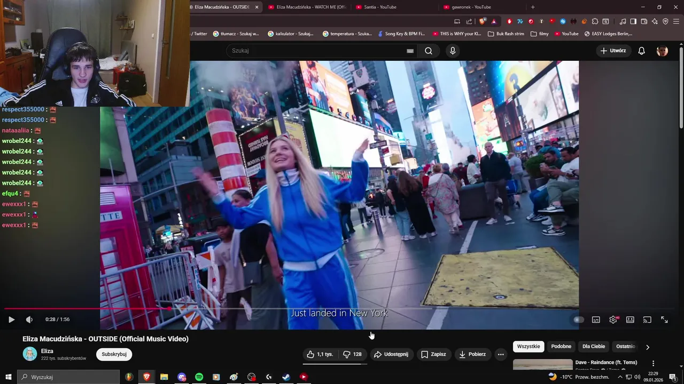Subscribe to Eliza via Subskrybuj
This screenshot has width=684, height=384.
point(114,354)
